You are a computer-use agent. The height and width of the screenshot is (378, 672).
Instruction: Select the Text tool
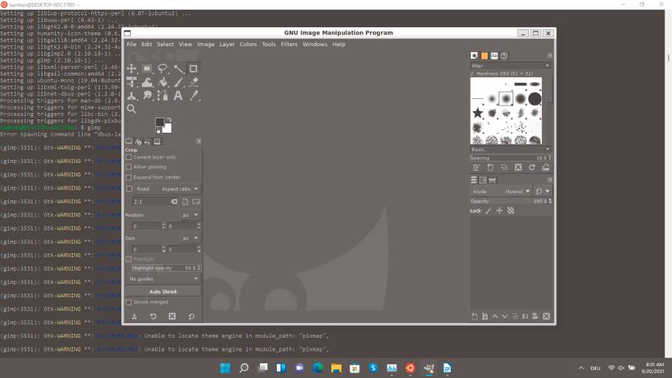pyautogui.click(x=178, y=95)
